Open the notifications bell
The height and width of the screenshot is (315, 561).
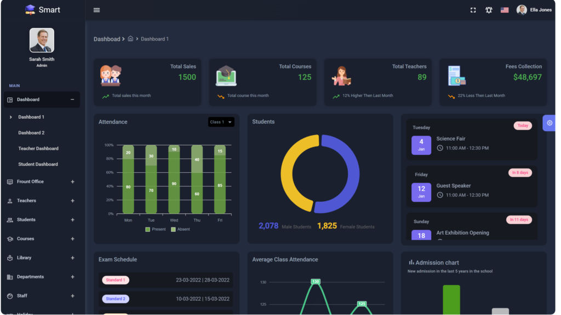tap(489, 10)
